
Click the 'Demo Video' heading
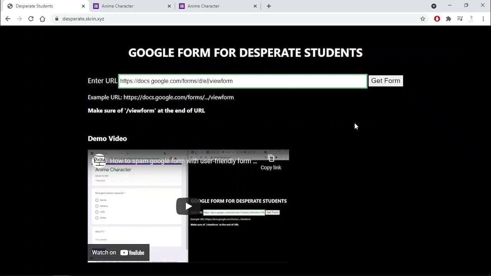click(x=107, y=138)
